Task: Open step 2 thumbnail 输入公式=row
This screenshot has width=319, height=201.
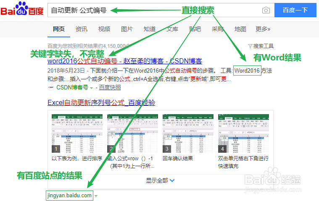Action: click(x=133, y=133)
